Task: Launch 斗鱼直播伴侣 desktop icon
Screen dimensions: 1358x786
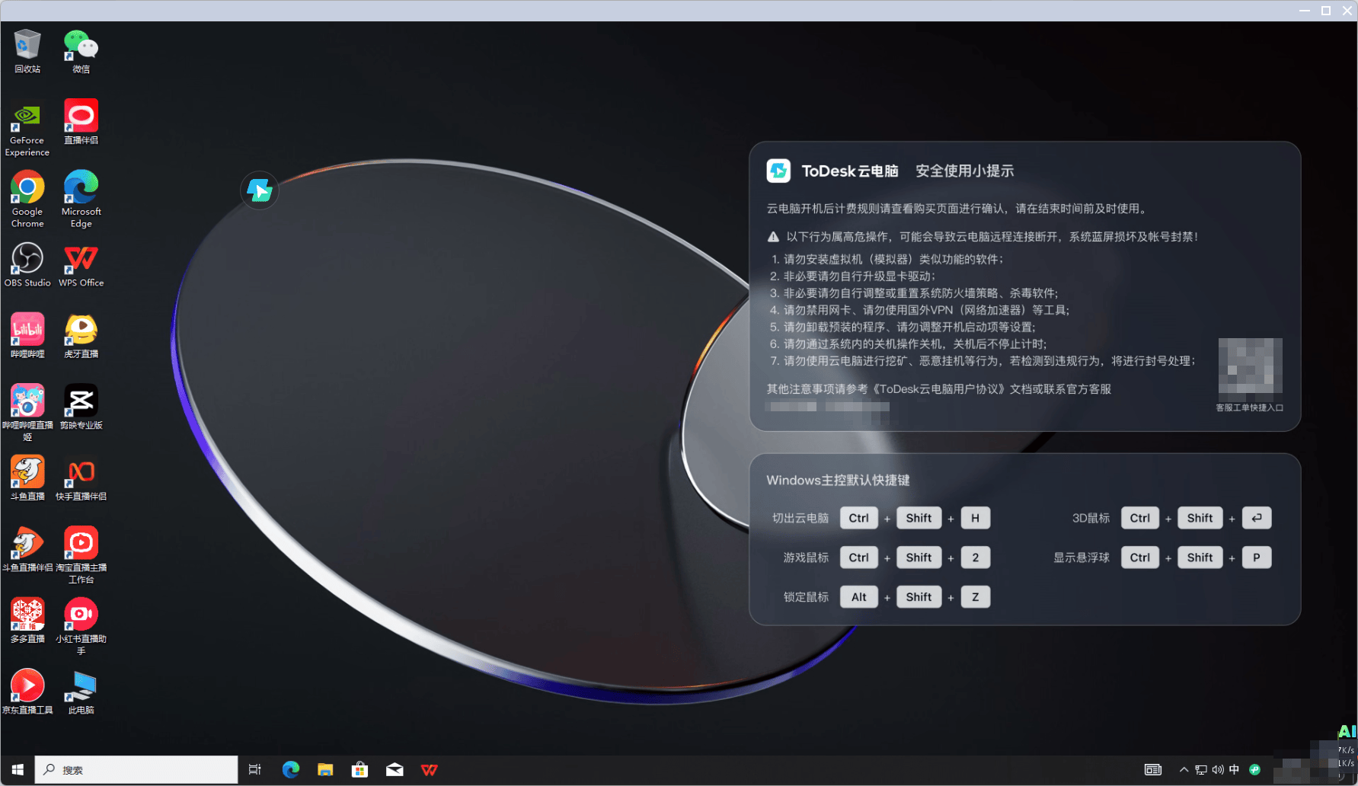Action: tap(27, 548)
